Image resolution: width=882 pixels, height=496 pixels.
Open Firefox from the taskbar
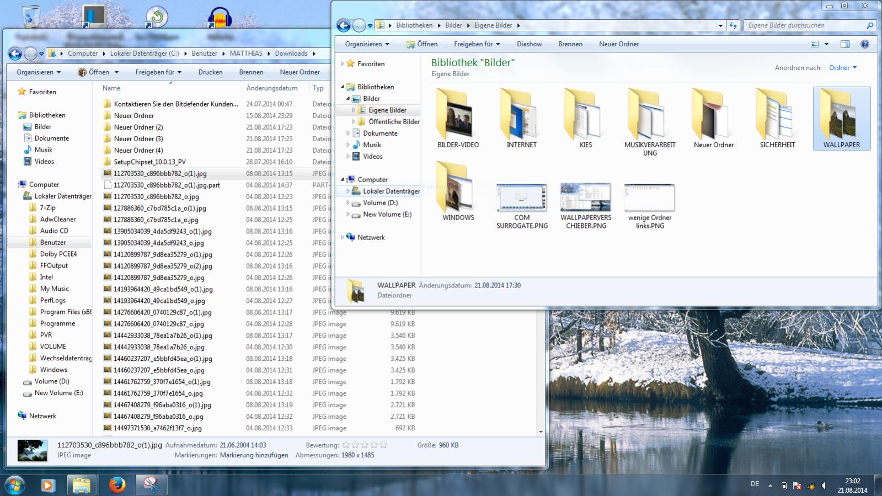[116, 485]
